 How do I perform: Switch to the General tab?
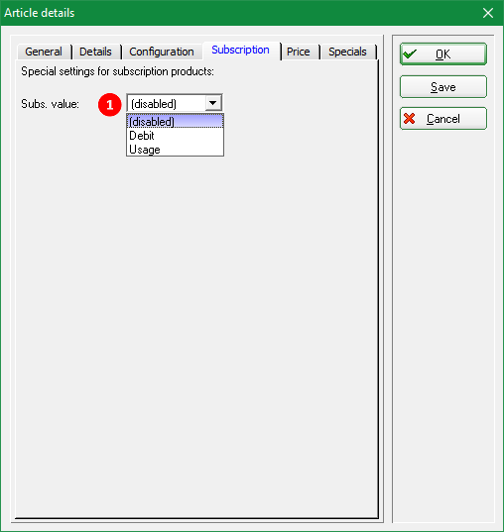pyautogui.click(x=44, y=52)
